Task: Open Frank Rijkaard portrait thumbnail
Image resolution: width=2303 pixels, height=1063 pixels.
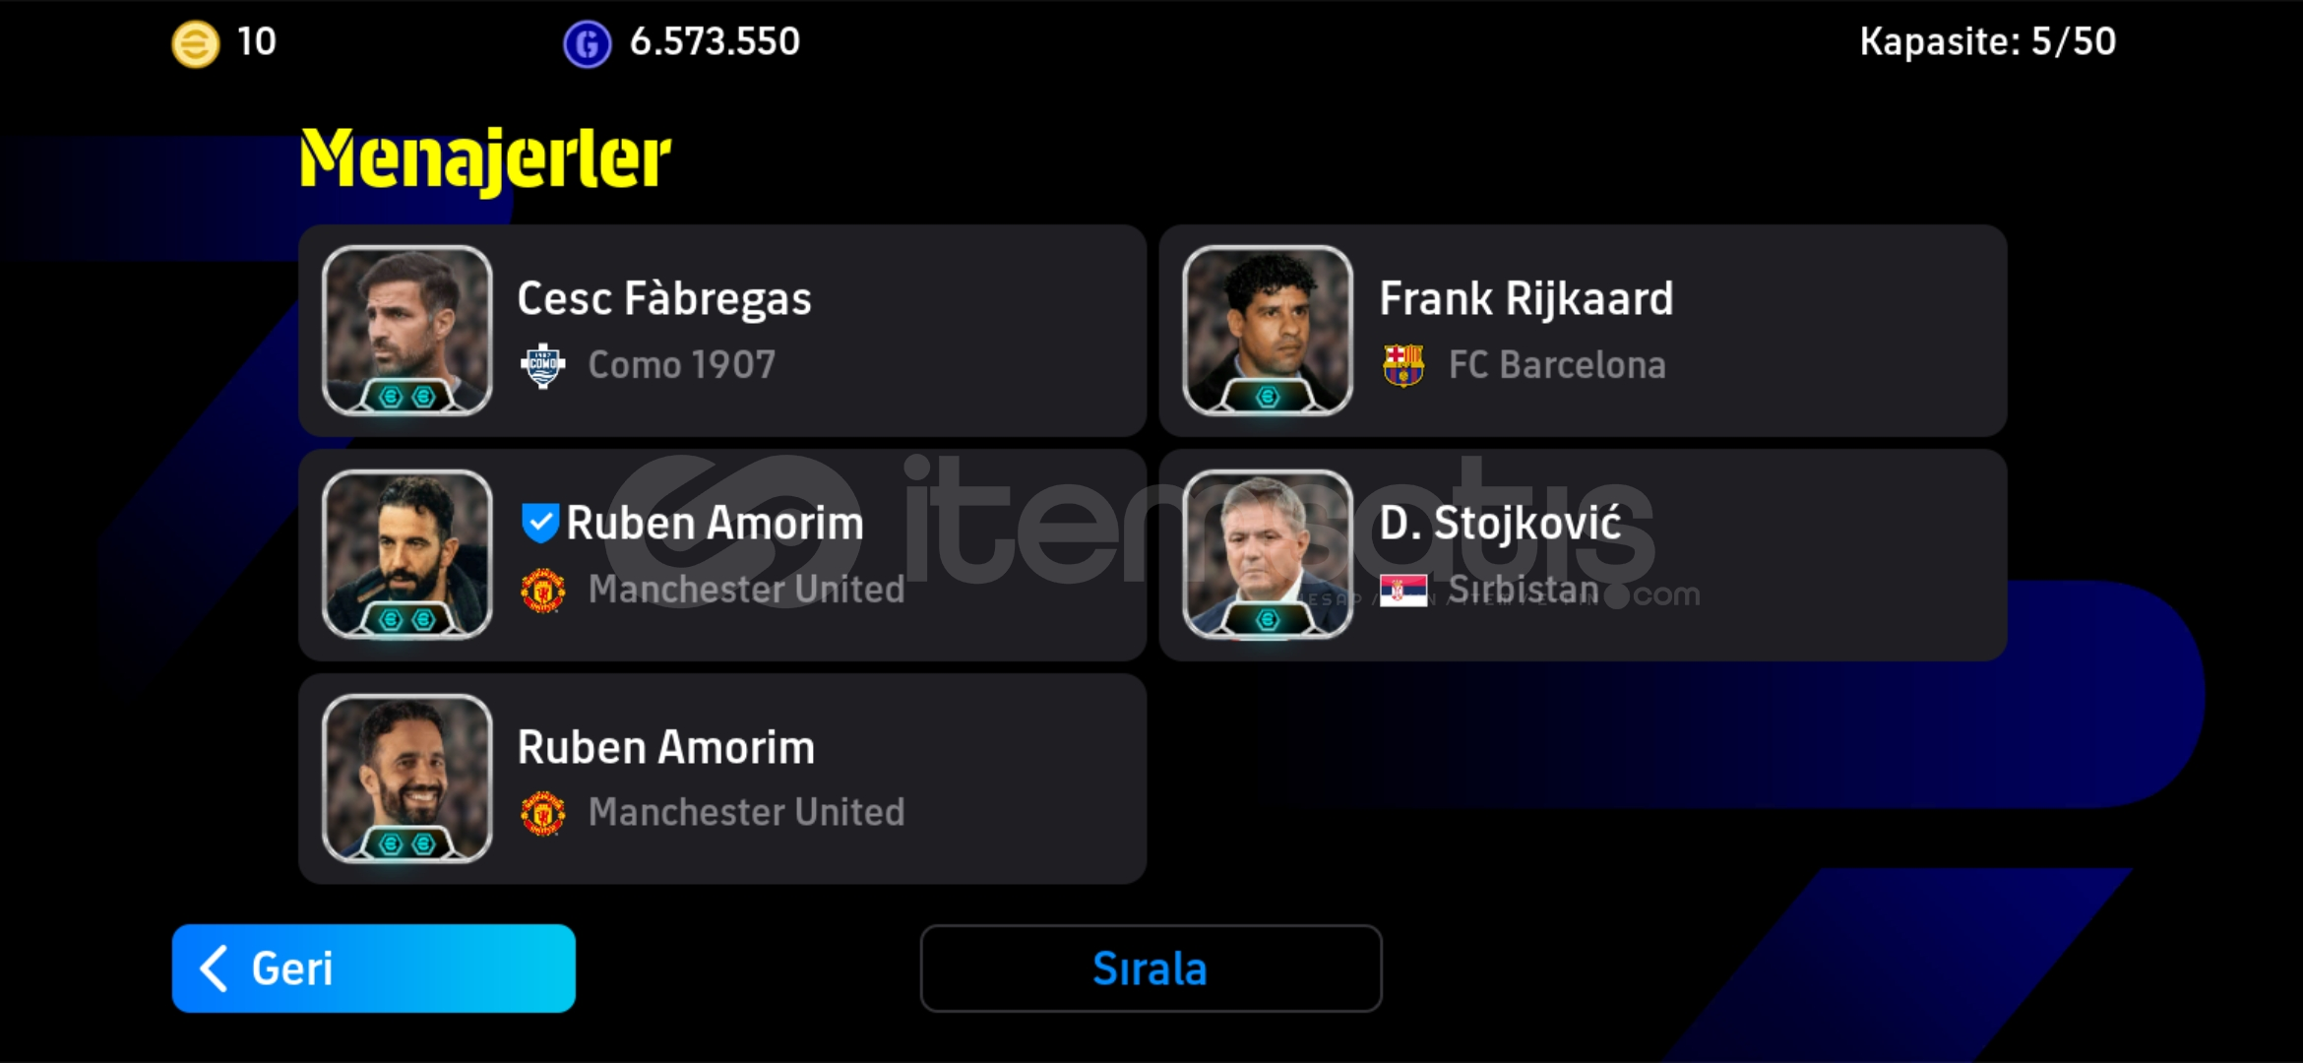Action: coord(1268,331)
